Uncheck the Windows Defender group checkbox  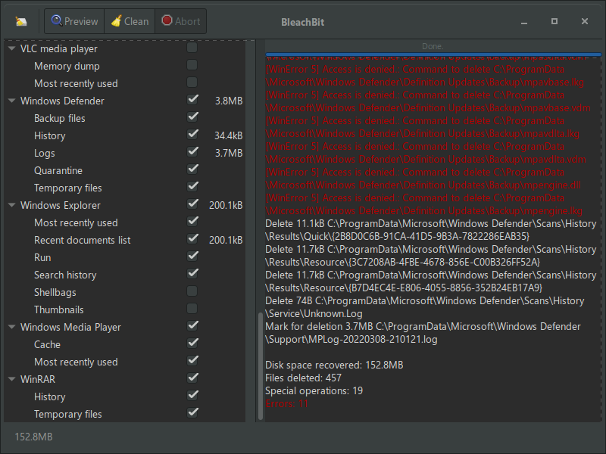click(192, 100)
